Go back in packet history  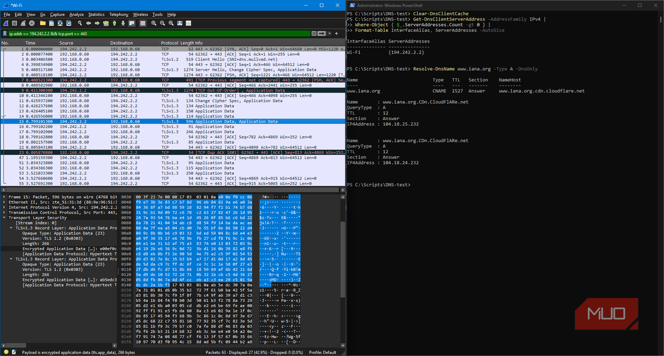89,23
